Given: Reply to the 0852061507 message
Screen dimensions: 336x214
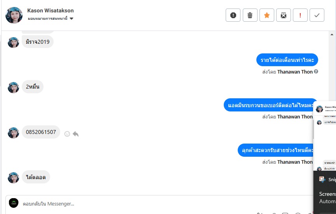Looking at the screenshot, I should tap(76, 134).
